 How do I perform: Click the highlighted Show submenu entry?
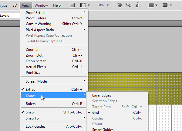point(53,95)
